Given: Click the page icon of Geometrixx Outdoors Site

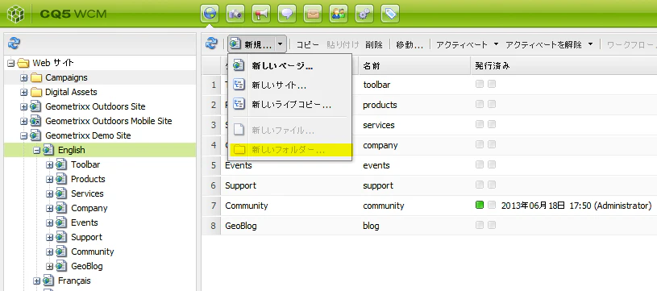Looking at the screenshot, I should 36,106.
